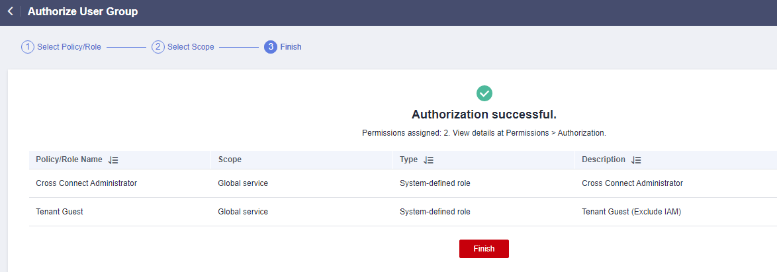
Task: Click the step 3 Finish circle icon
Action: pyautogui.click(x=270, y=47)
